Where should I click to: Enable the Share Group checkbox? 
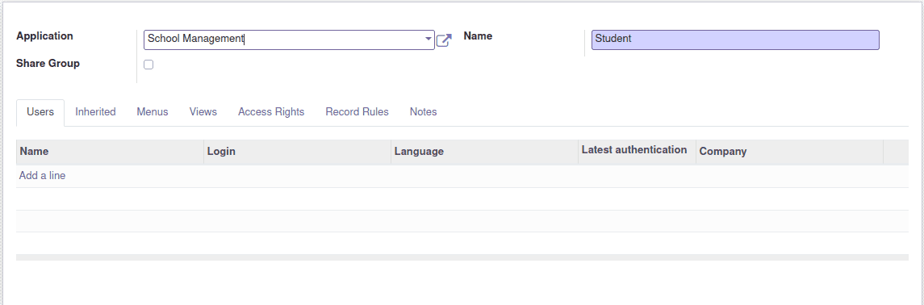tap(148, 65)
